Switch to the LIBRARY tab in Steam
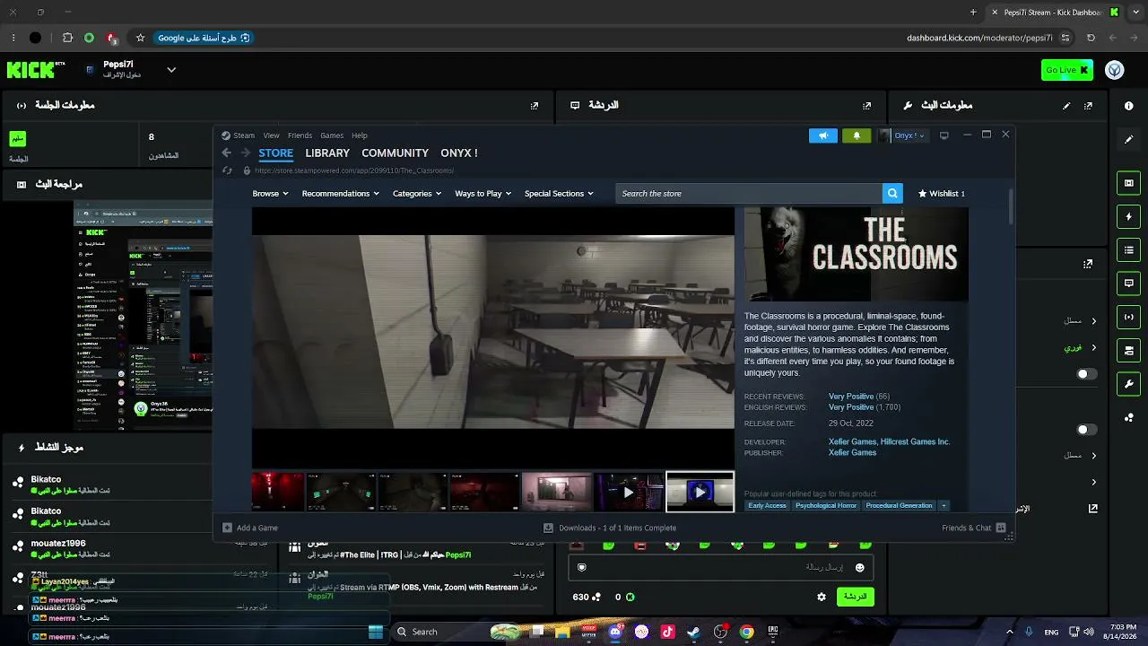Image resolution: width=1148 pixels, height=646 pixels. 327,153
